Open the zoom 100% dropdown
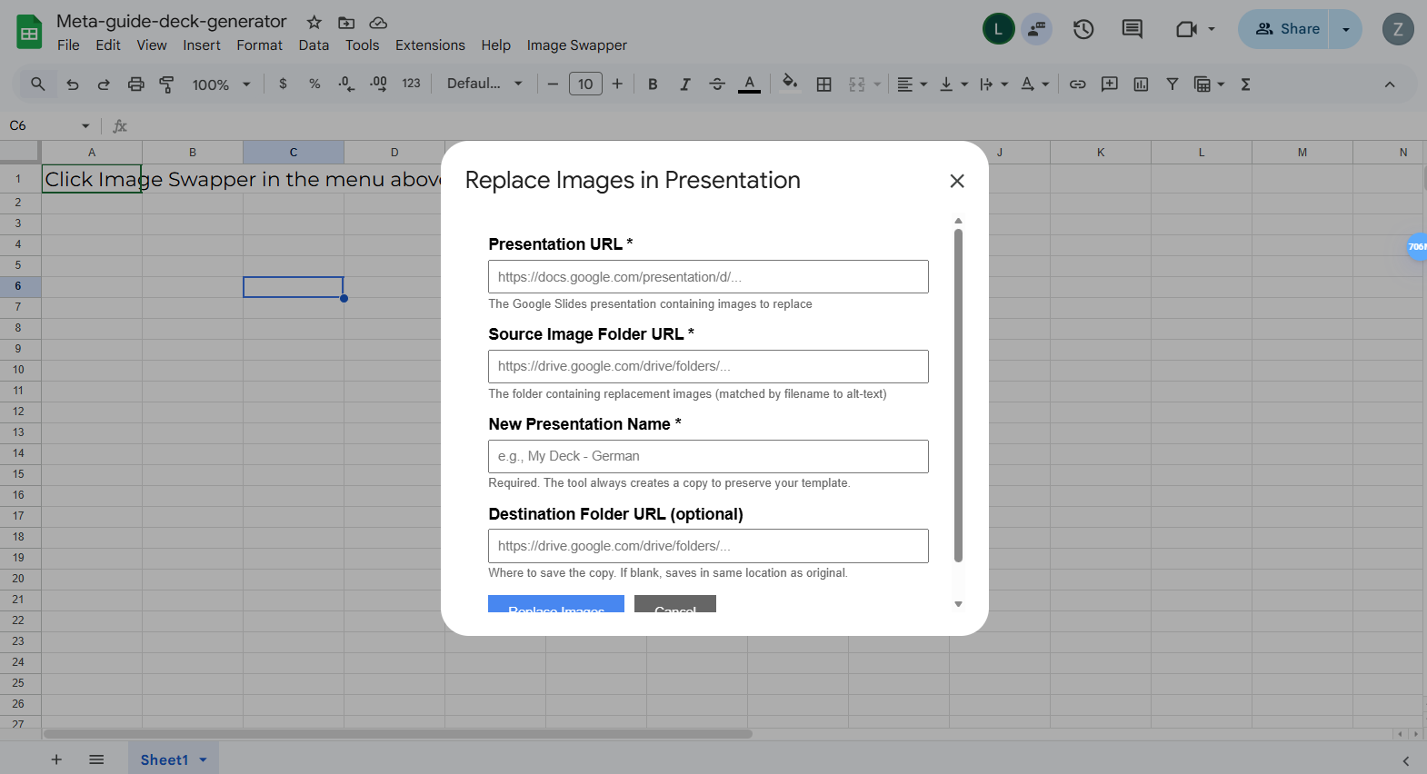The width and height of the screenshot is (1427, 774). tap(221, 84)
